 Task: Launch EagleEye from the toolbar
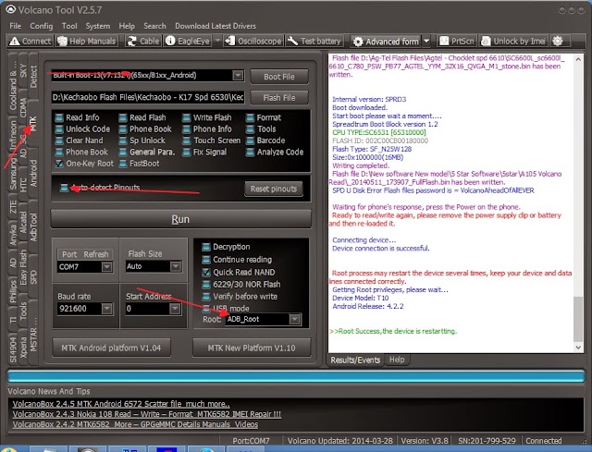coord(188,41)
